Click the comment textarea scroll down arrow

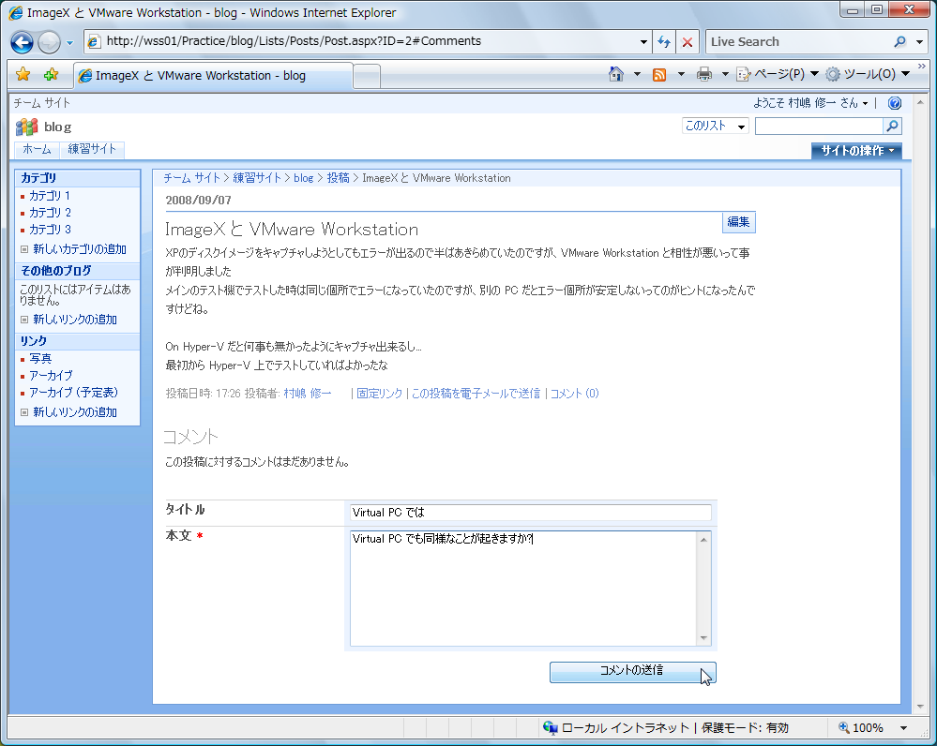(x=704, y=638)
